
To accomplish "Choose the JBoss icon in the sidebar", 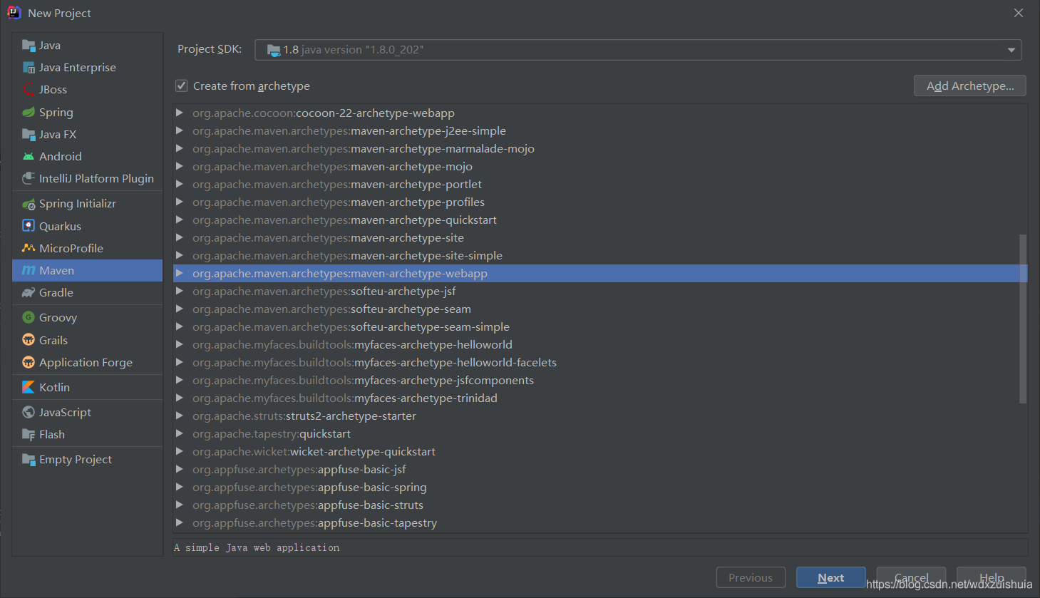I will (x=29, y=90).
